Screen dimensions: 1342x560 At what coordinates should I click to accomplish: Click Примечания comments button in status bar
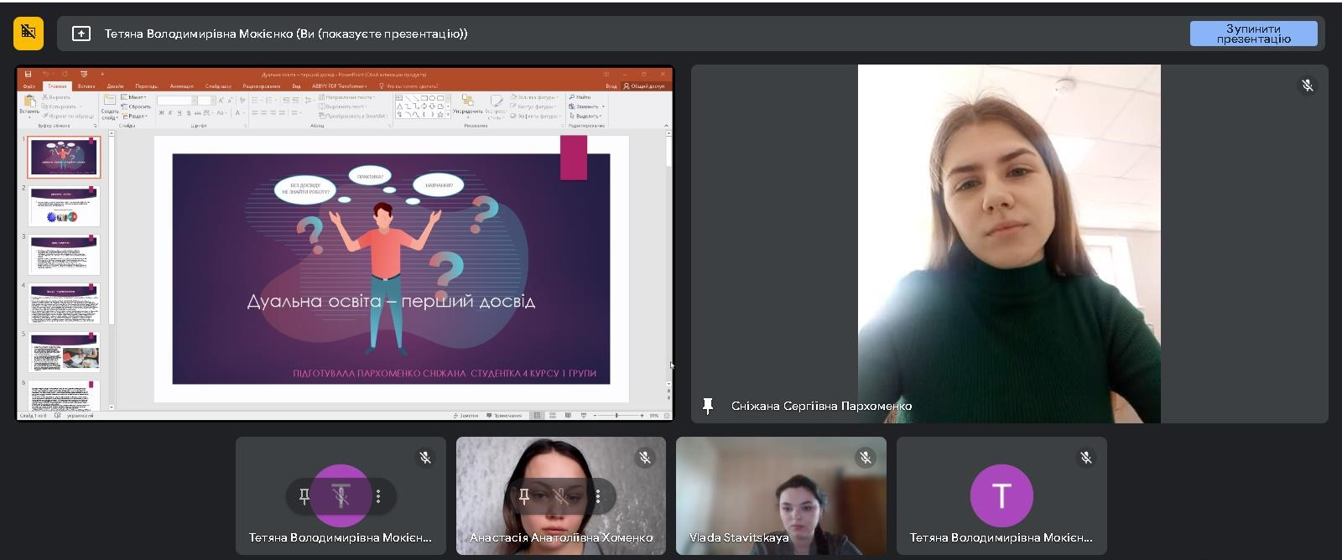point(504,416)
